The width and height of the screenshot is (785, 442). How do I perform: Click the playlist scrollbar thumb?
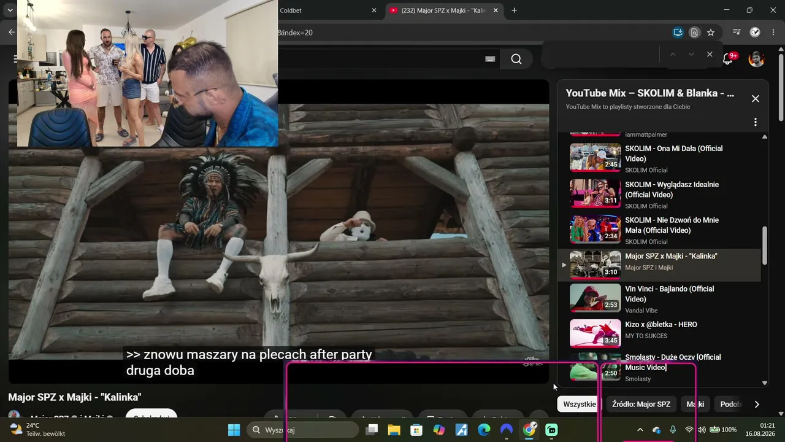[764, 246]
